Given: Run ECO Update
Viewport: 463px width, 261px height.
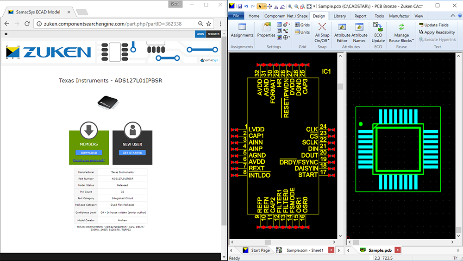Looking at the screenshot, I should (378, 32).
